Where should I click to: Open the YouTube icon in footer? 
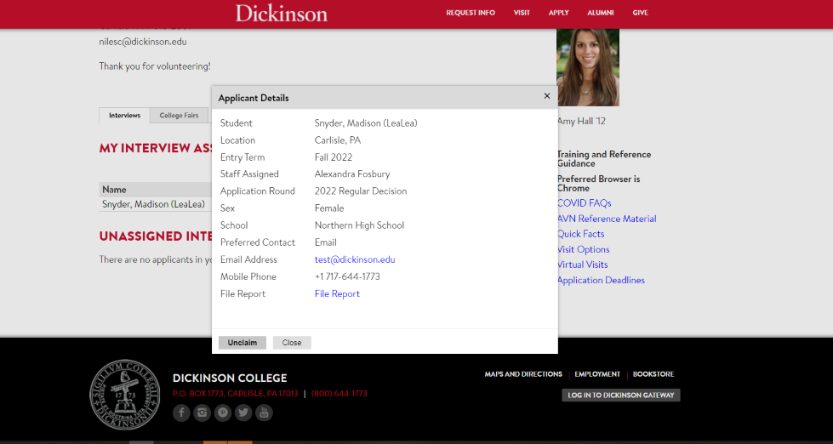[x=264, y=413]
